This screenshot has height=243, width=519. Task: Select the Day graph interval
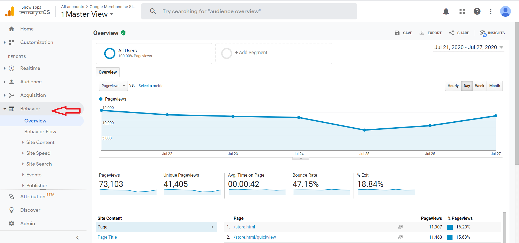(467, 86)
